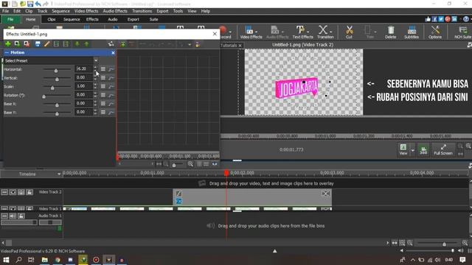The height and width of the screenshot is (265, 472).
Task: Close the Tutorials tab
Action: click(x=240, y=46)
